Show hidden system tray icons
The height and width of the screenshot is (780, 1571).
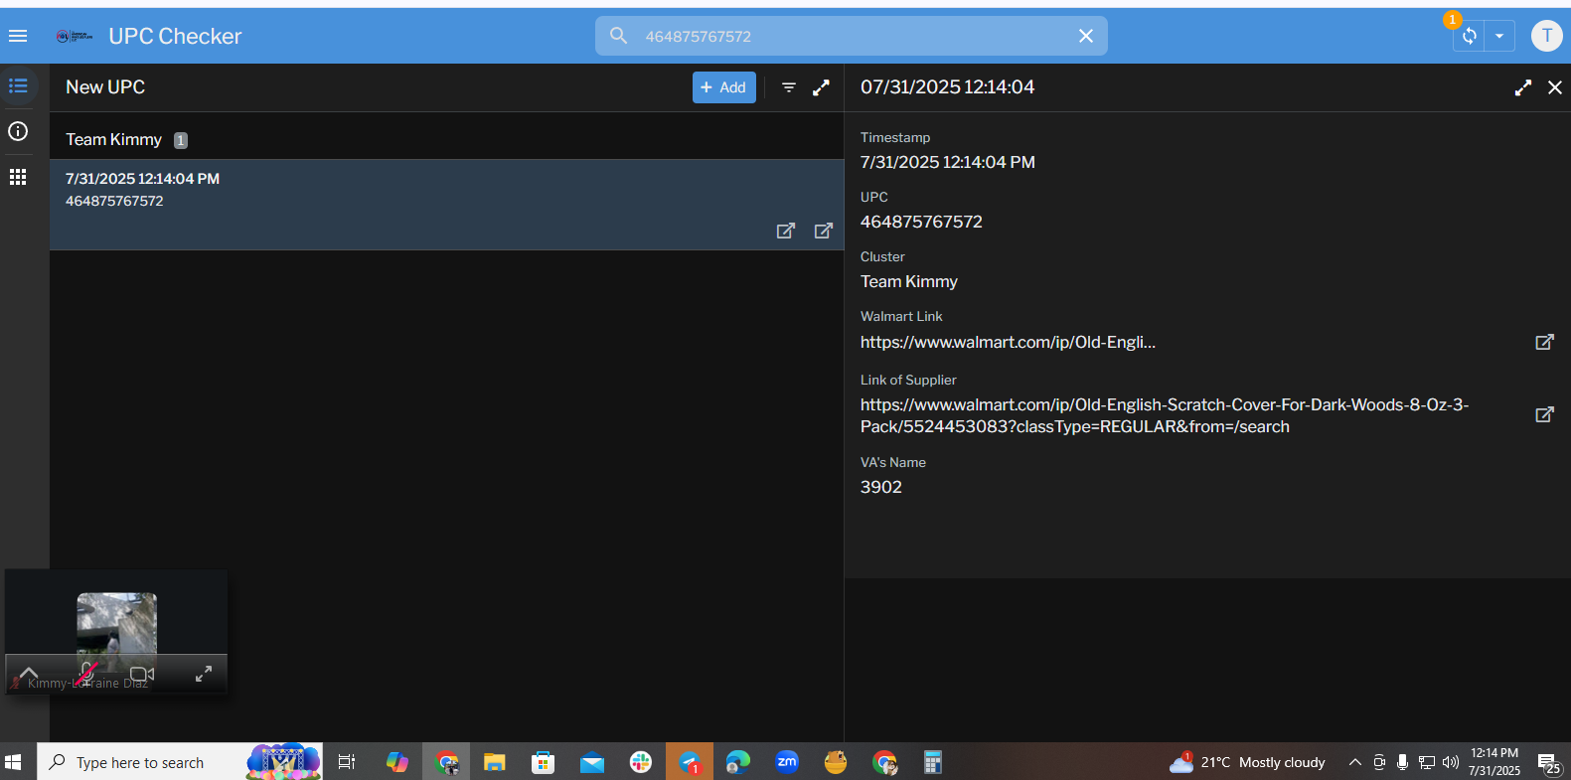pos(1354,762)
